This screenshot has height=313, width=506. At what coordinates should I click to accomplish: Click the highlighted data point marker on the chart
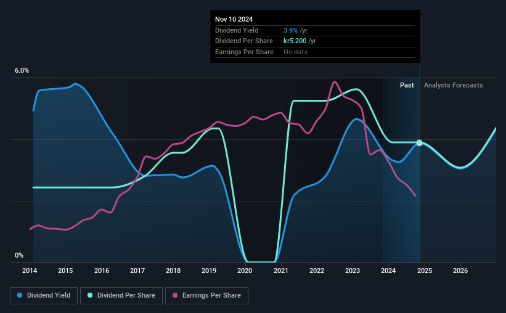point(419,142)
